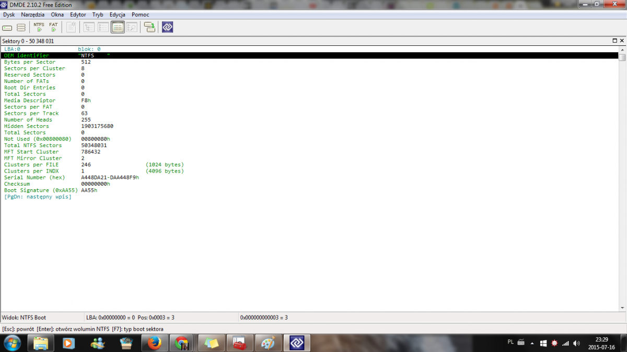Open the Sticky Notes taskbar icon
The width and height of the screenshot is (627, 352).
[210, 343]
